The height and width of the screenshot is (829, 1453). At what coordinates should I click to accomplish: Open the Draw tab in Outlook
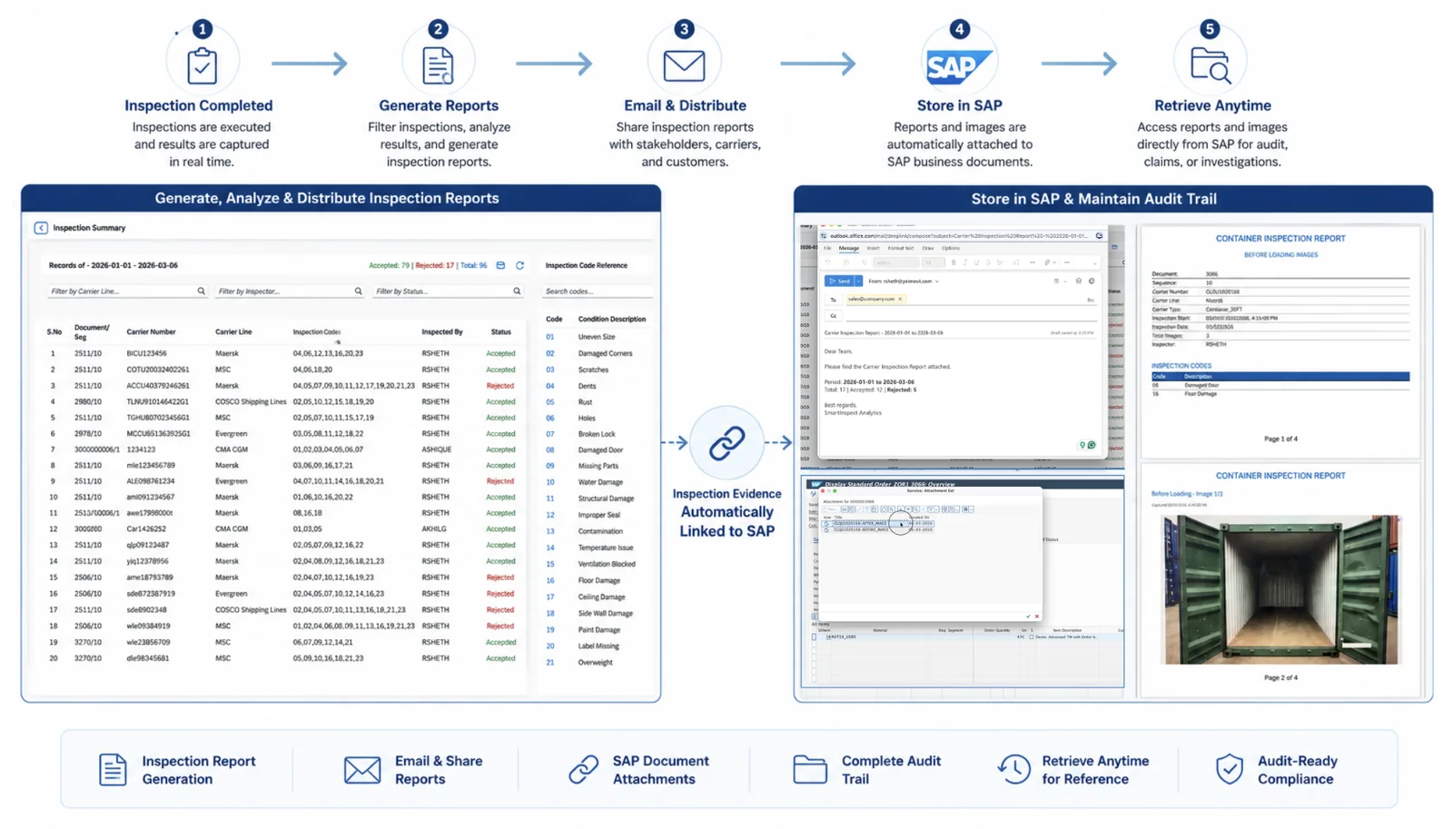(928, 248)
